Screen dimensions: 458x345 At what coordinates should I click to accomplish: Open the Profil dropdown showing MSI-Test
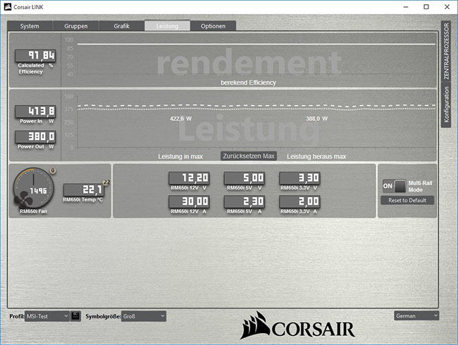pos(47,316)
